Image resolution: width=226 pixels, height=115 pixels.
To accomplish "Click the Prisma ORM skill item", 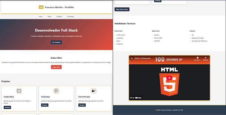I will click(158, 38).
